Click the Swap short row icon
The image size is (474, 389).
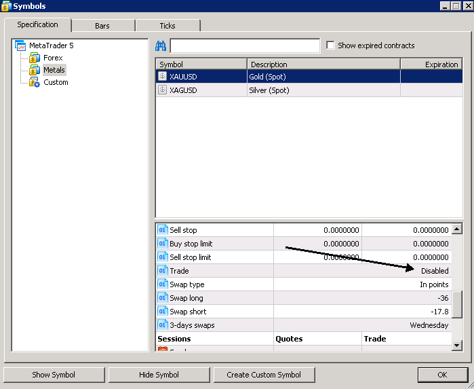(x=162, y=312)
